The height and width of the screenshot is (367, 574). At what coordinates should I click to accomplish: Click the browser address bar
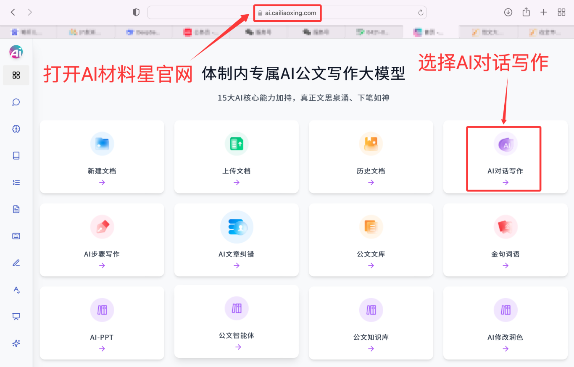pyautogui.click(x=287, y=13)
